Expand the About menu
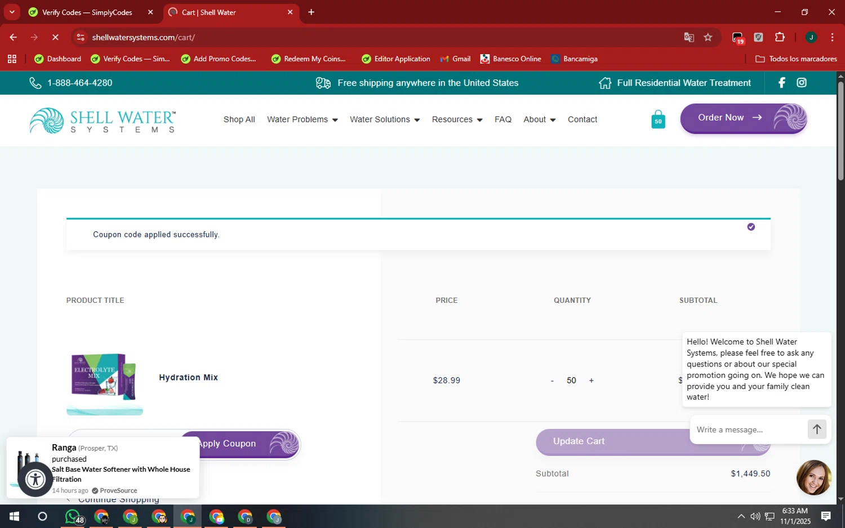845x528 pixels. point(539,119)
